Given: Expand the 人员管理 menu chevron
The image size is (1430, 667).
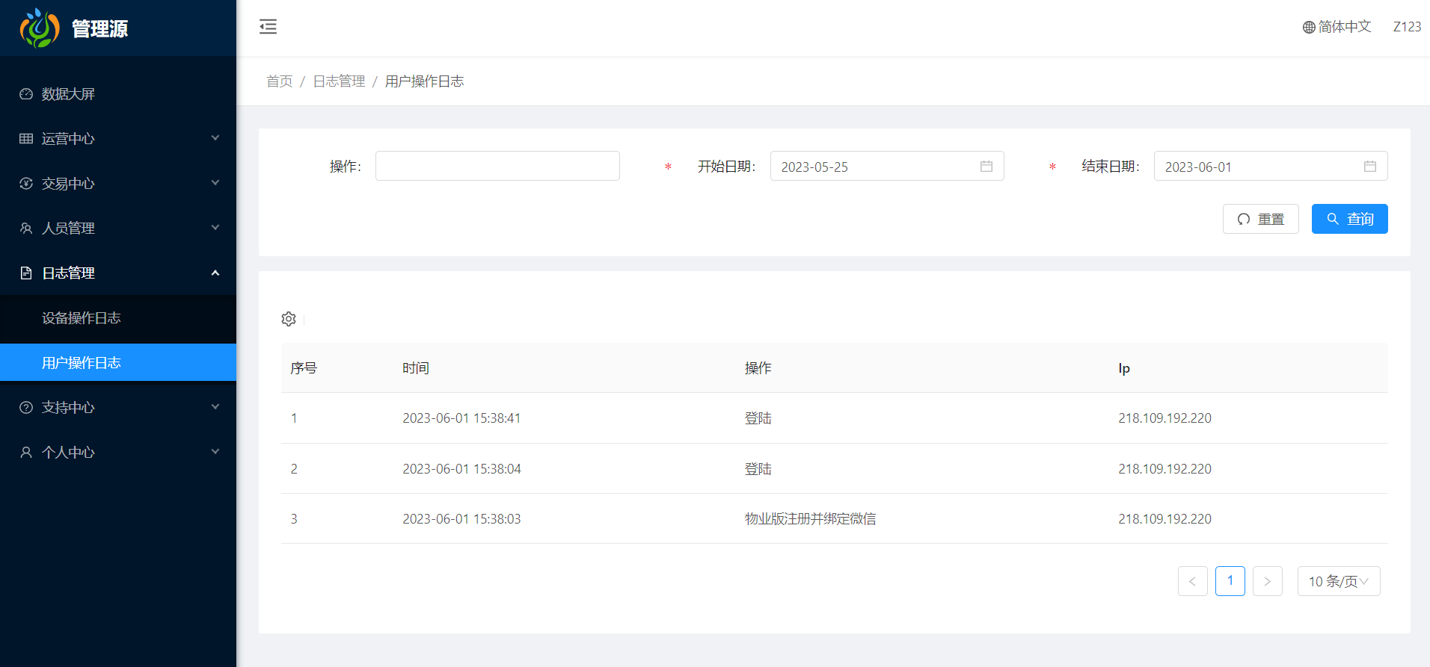Looking at the screenshot, I should click(215, 228).
